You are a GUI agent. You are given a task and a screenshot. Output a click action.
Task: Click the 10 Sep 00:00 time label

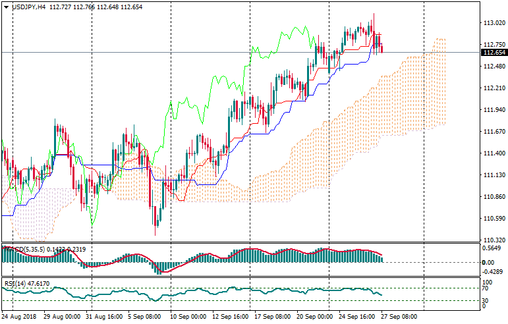191,317
